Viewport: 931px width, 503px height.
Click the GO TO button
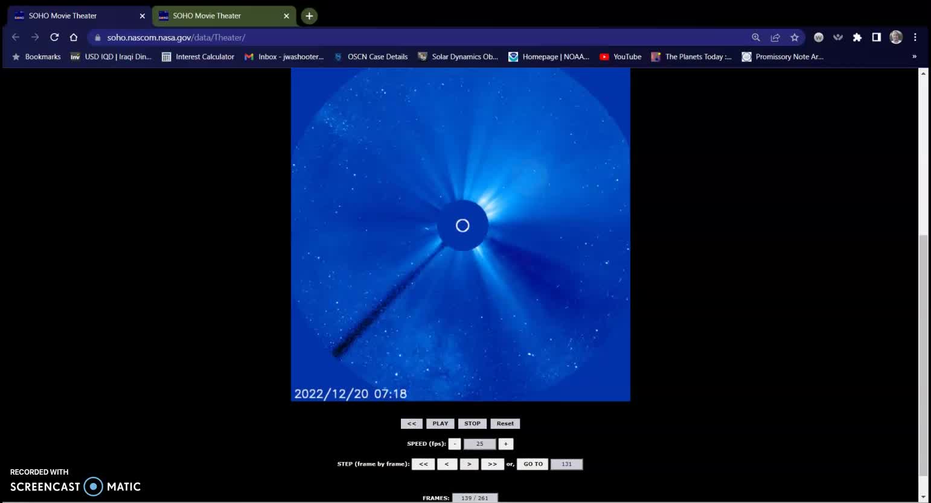[x=533, y=464]
